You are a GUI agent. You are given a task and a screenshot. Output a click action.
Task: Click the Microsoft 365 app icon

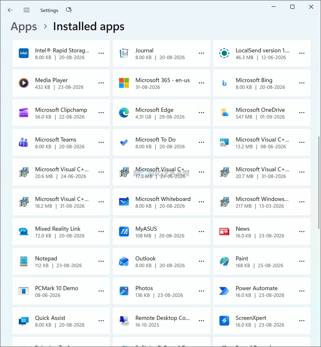coord(124,83)
